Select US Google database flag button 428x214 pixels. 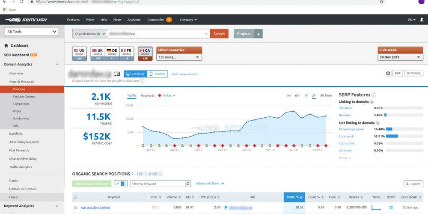(x=80, y=53)
